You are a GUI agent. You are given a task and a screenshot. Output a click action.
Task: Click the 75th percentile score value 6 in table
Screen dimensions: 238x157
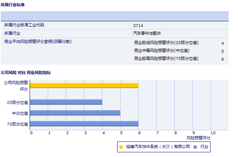(222, 59)
